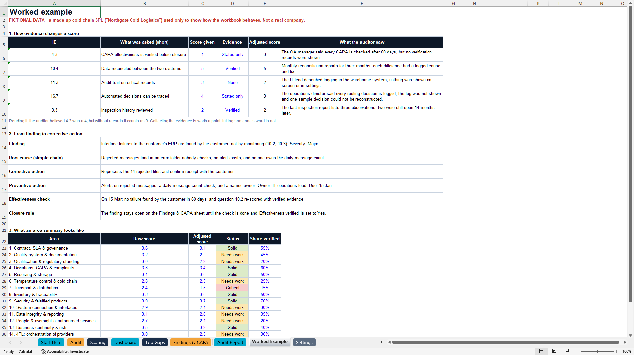
Task: Select 'Root cause (simple chain)' cell
Action: pyautogui.click(x=54, y=158)
